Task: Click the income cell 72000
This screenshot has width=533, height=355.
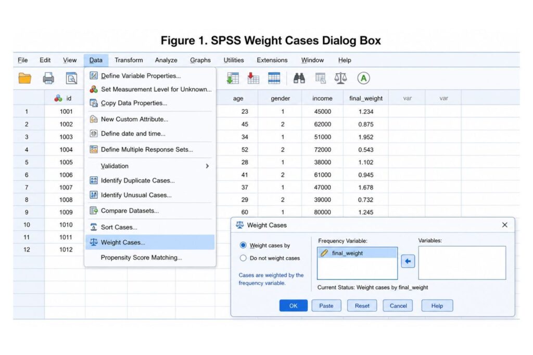Action: tap(322, 150)
